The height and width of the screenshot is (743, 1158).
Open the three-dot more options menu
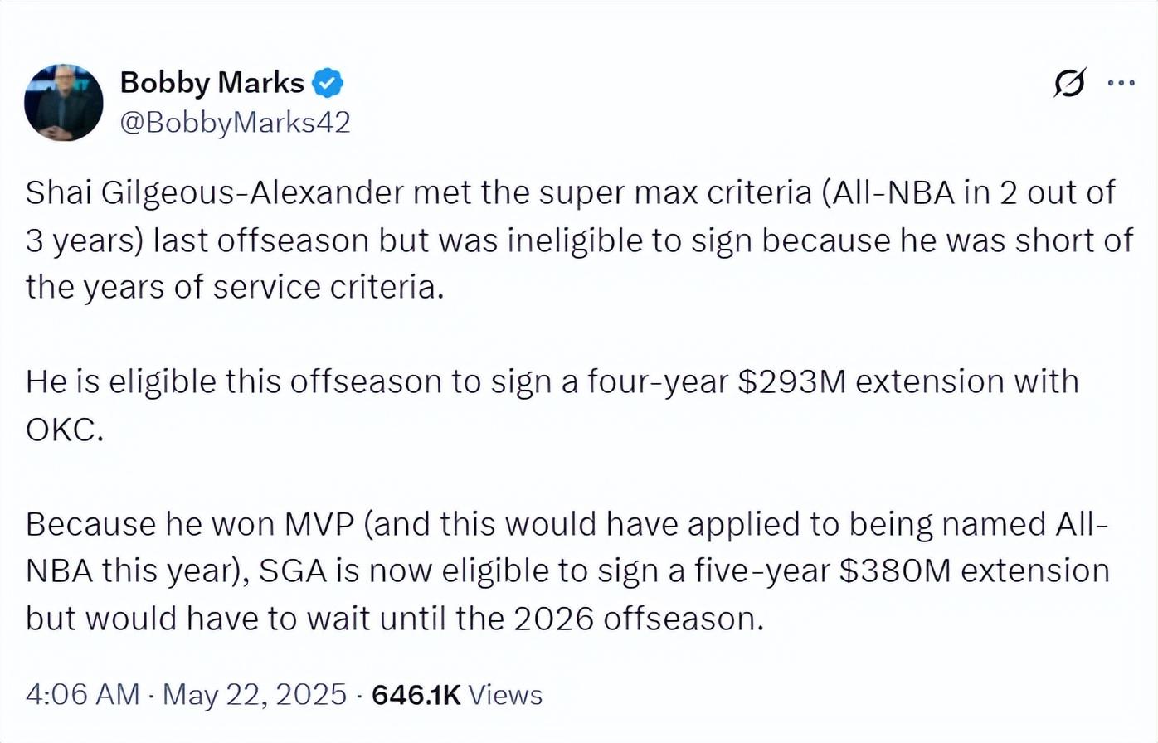click(1121, 83)
